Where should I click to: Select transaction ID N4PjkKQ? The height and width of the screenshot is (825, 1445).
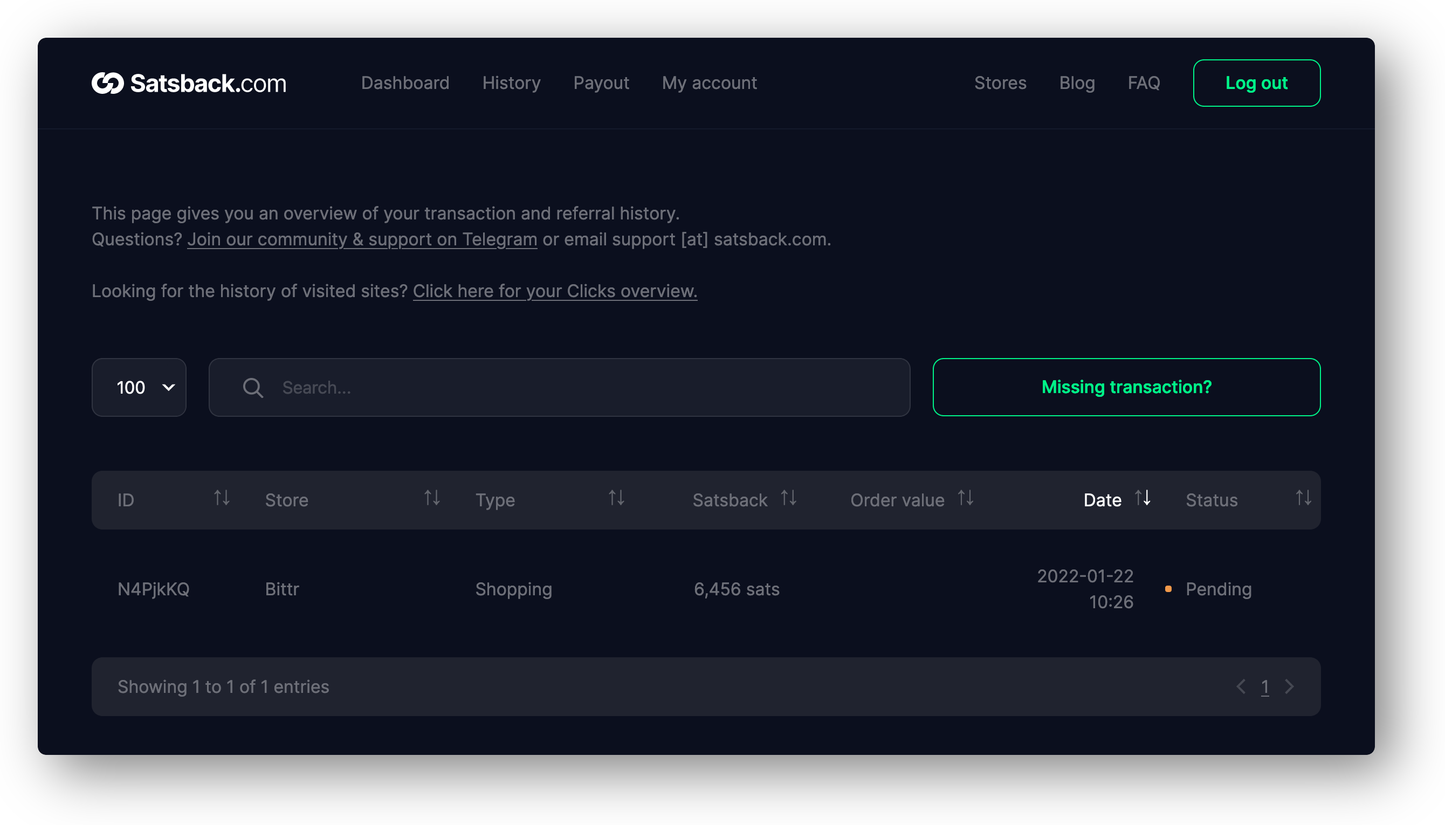pyautogui.click(x=154, y=589)
